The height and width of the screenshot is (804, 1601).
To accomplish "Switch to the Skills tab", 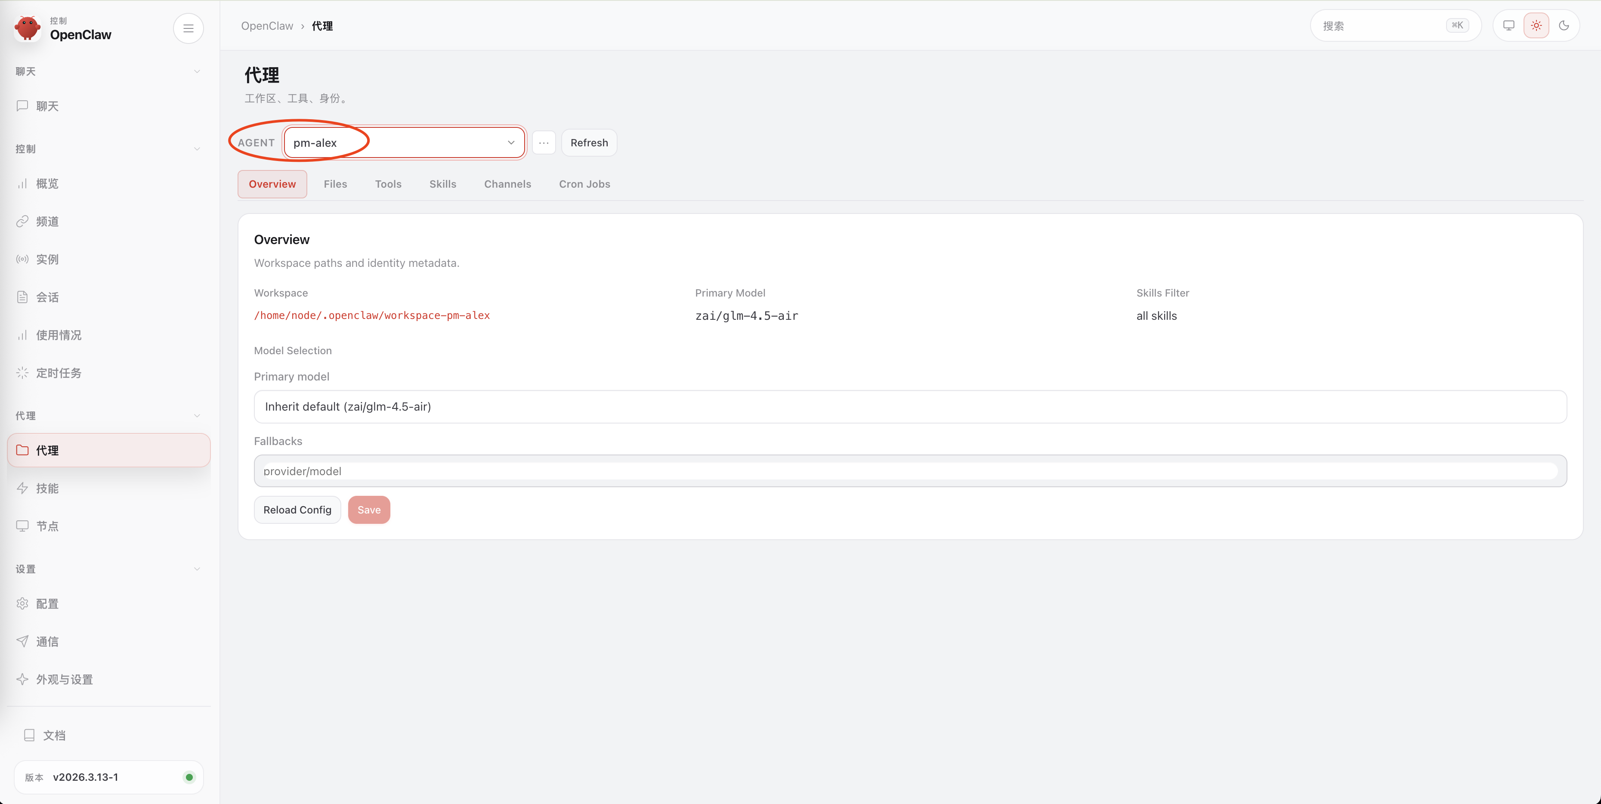I will [442, 184].
